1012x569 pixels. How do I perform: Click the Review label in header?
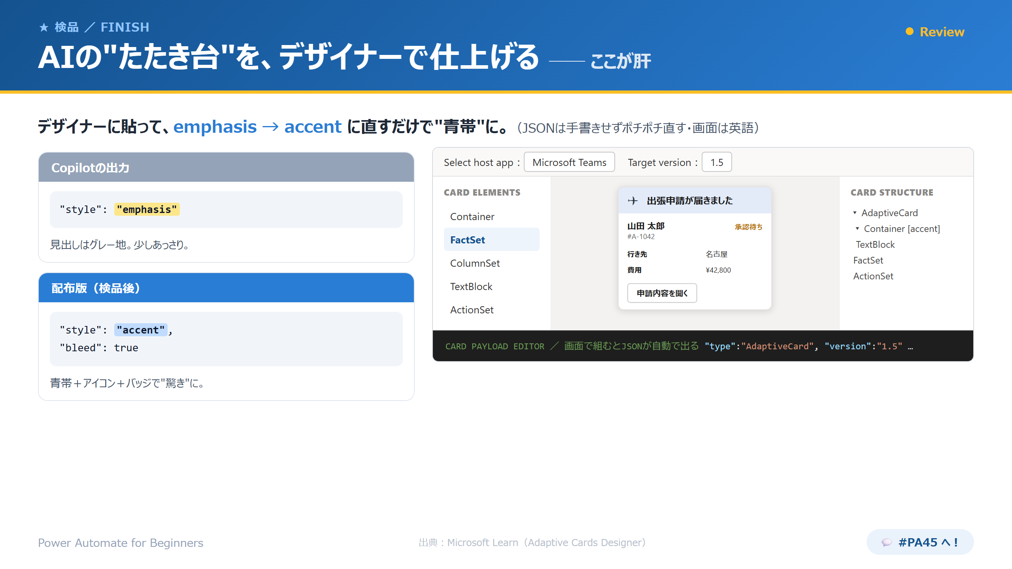(942, 32)
